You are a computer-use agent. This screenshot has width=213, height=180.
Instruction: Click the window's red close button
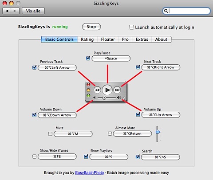[5, 3]
